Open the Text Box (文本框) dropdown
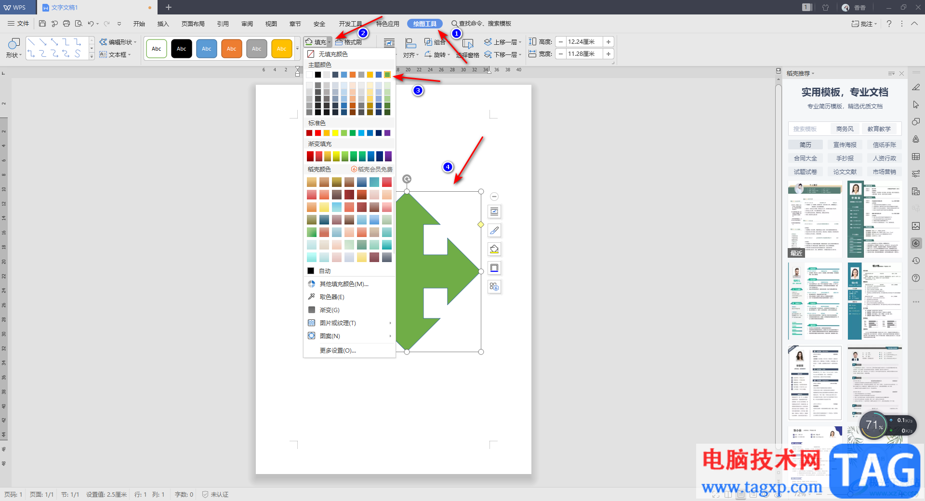925x501 pixels. coord(115,55)
